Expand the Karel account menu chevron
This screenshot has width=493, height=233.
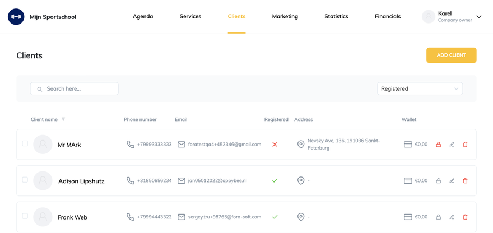[479, 17]
